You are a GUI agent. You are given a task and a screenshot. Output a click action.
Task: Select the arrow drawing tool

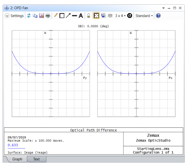click(68, 16)
